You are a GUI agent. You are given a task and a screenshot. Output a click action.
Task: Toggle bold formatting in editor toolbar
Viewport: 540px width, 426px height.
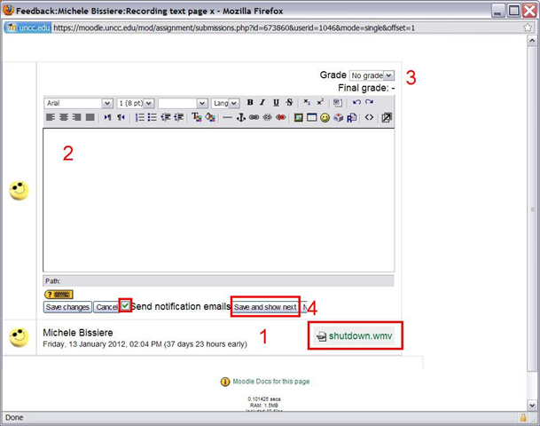(250, 103)
